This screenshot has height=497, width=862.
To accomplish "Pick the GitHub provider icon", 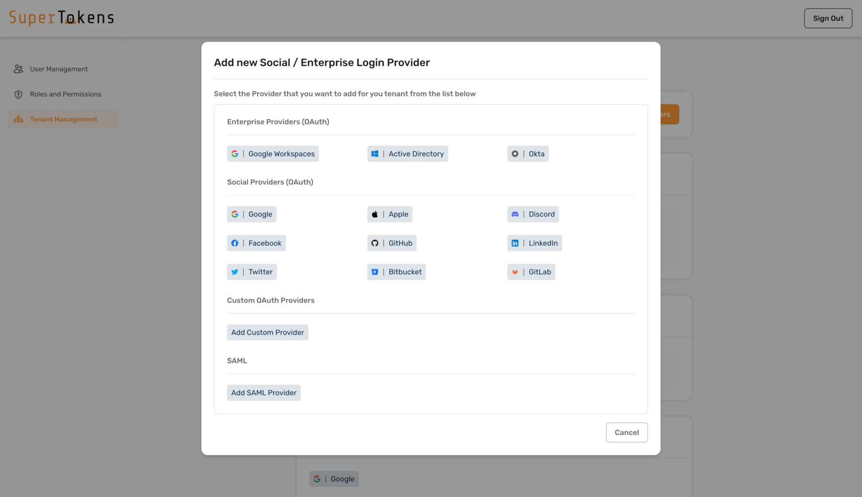I will (x=375, y=243).
